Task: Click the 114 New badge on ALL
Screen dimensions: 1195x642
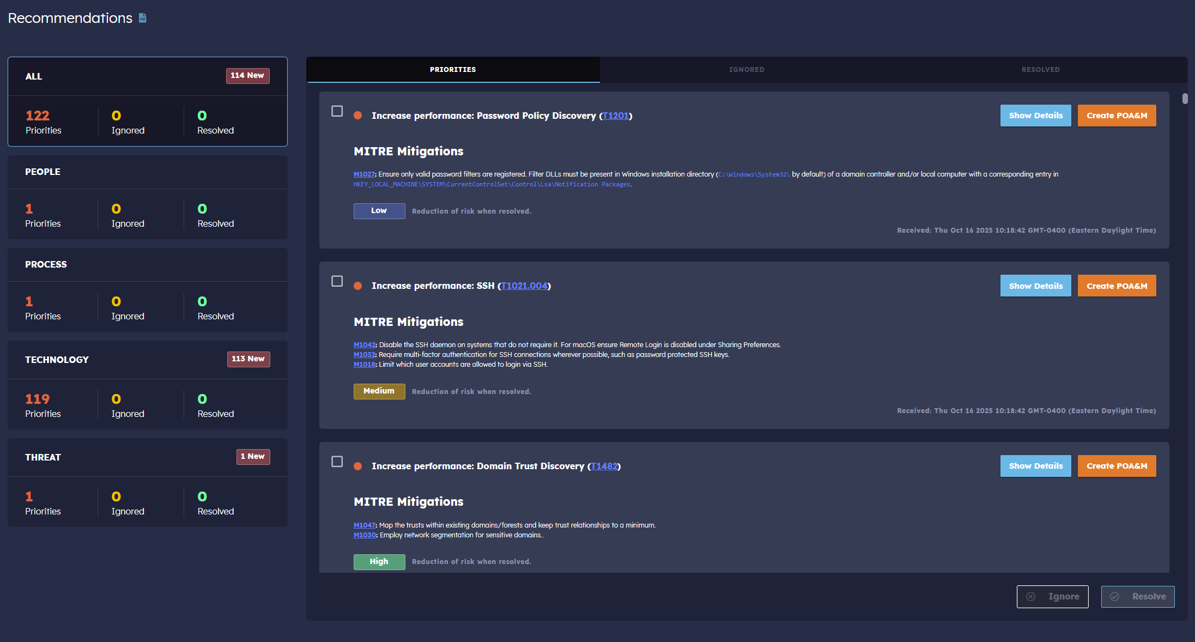Action: [x=247, y=76]
